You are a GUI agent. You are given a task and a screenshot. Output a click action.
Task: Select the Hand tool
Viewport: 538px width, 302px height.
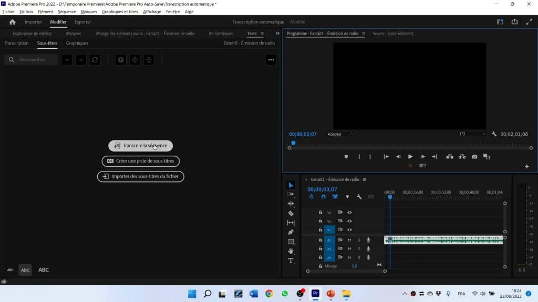click(x=291, y=251)
